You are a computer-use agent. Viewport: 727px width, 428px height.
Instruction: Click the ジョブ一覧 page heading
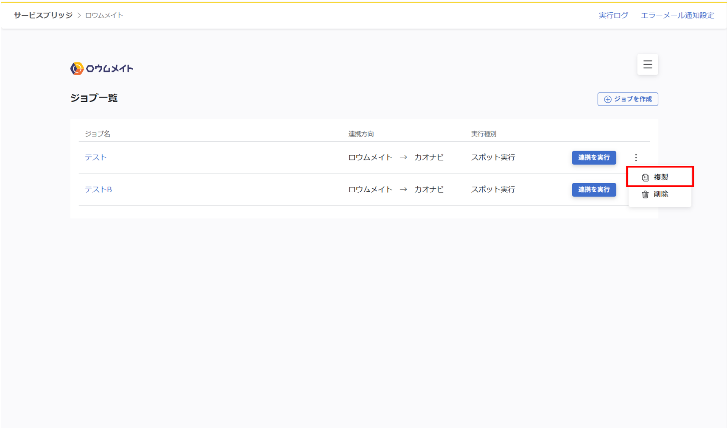94,98
